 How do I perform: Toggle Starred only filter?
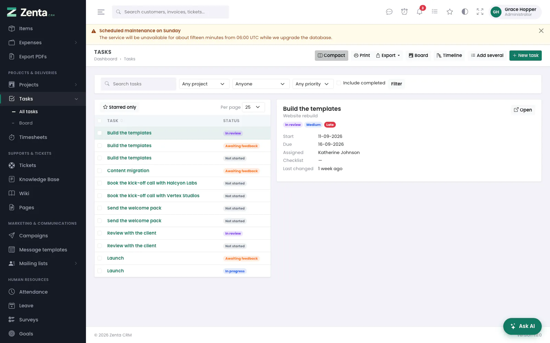(x=120, y=107)
